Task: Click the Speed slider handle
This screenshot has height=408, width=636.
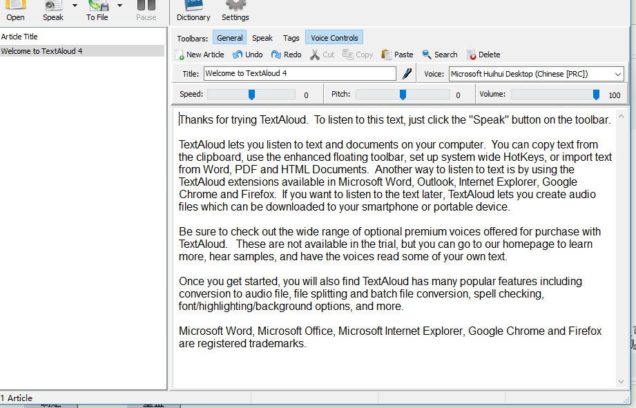Action: pos(252,95)
